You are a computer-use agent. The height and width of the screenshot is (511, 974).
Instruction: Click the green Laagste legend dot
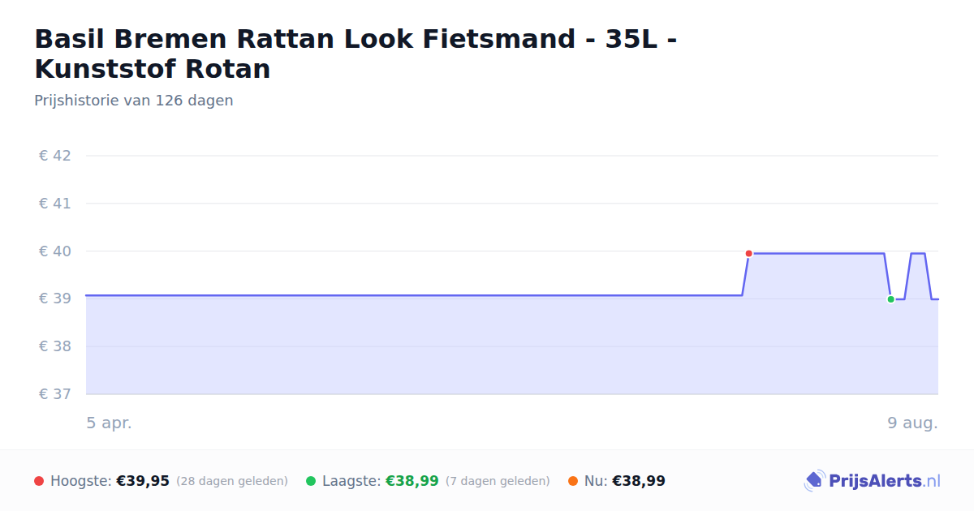point(311,481)
